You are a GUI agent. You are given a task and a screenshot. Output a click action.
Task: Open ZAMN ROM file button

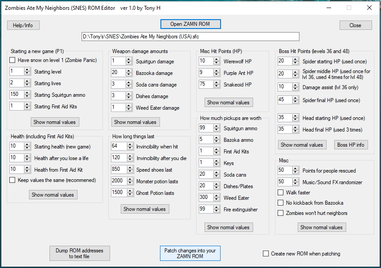[191, 24]
